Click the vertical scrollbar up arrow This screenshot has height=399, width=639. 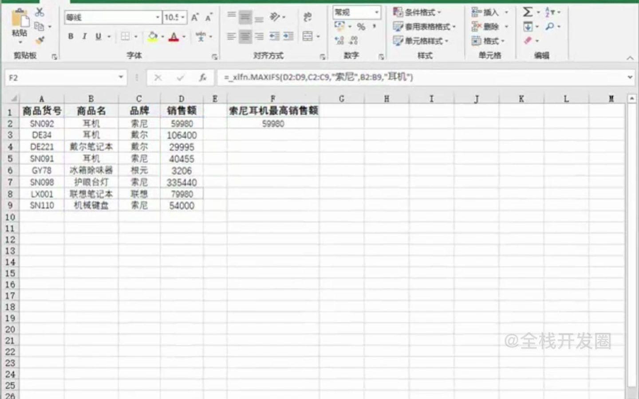(631, 98)
